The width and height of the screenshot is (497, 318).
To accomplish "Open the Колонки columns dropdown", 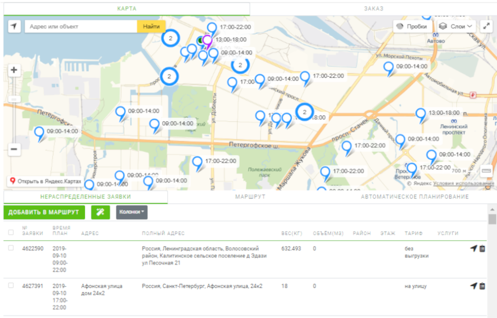I will click(x=132, y=212).
